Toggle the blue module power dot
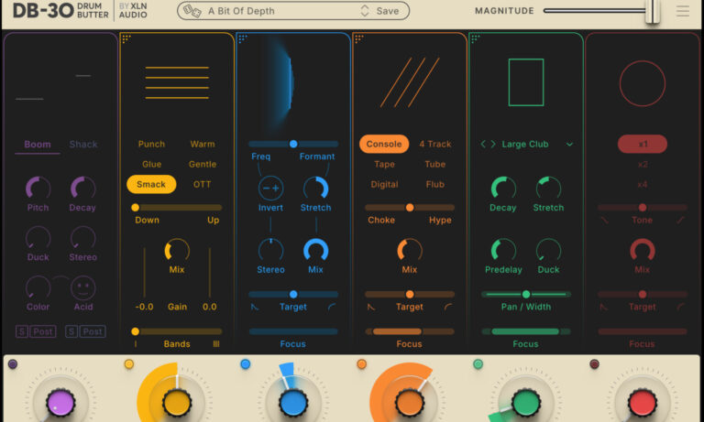Image resolution: width=704 pixels, height=422 pixels. pyautogui.click(x=245, y=364)
